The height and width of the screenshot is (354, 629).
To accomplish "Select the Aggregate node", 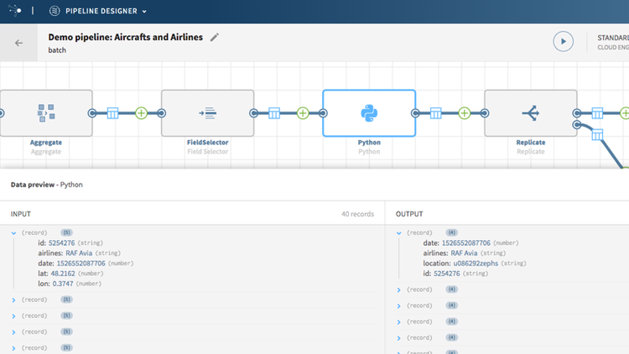I will tap(46, 113).
